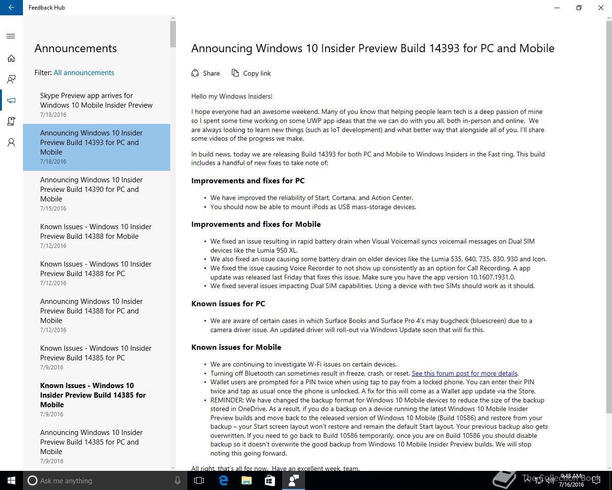Click the Announcements panel title
Image resolution: width=612 pixels, height=490 pixels.
coord(76,48)
